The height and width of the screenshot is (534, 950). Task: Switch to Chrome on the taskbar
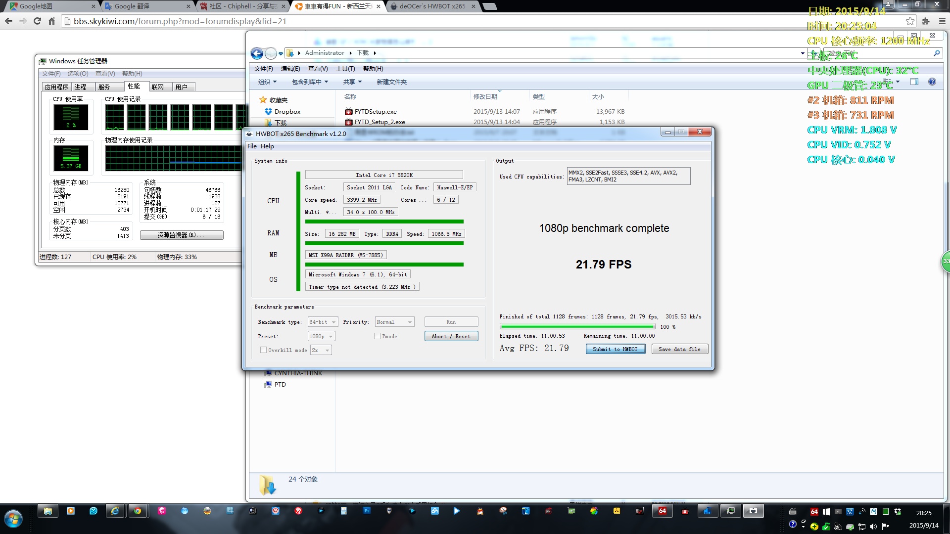(138, 511)
